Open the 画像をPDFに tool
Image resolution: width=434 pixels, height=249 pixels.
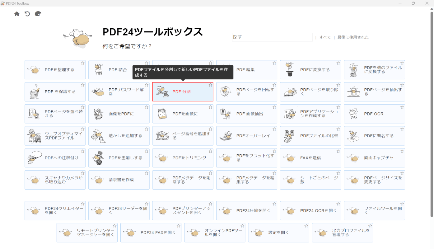point(119,114)
